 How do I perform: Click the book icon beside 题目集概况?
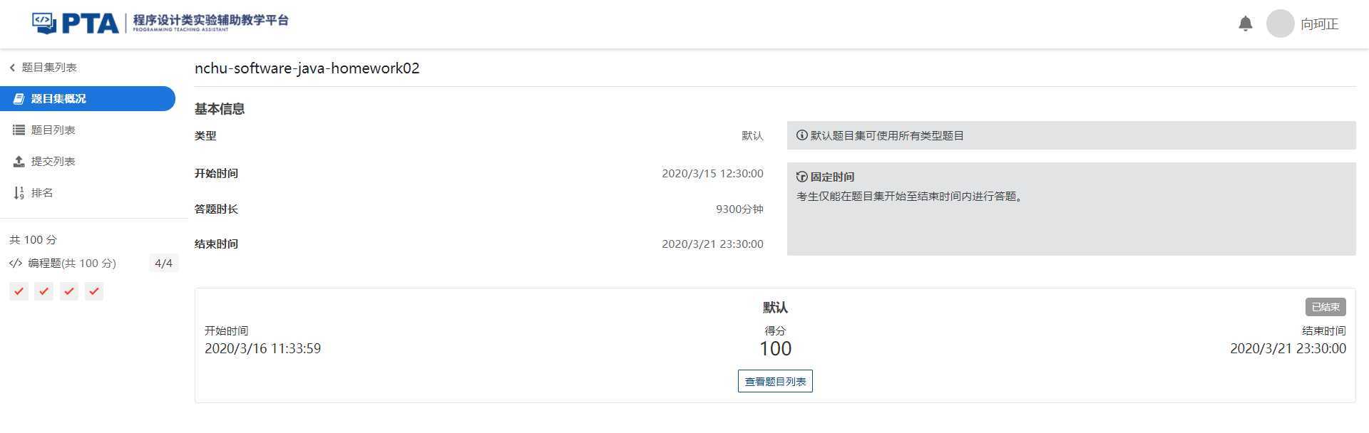point(19,98)
